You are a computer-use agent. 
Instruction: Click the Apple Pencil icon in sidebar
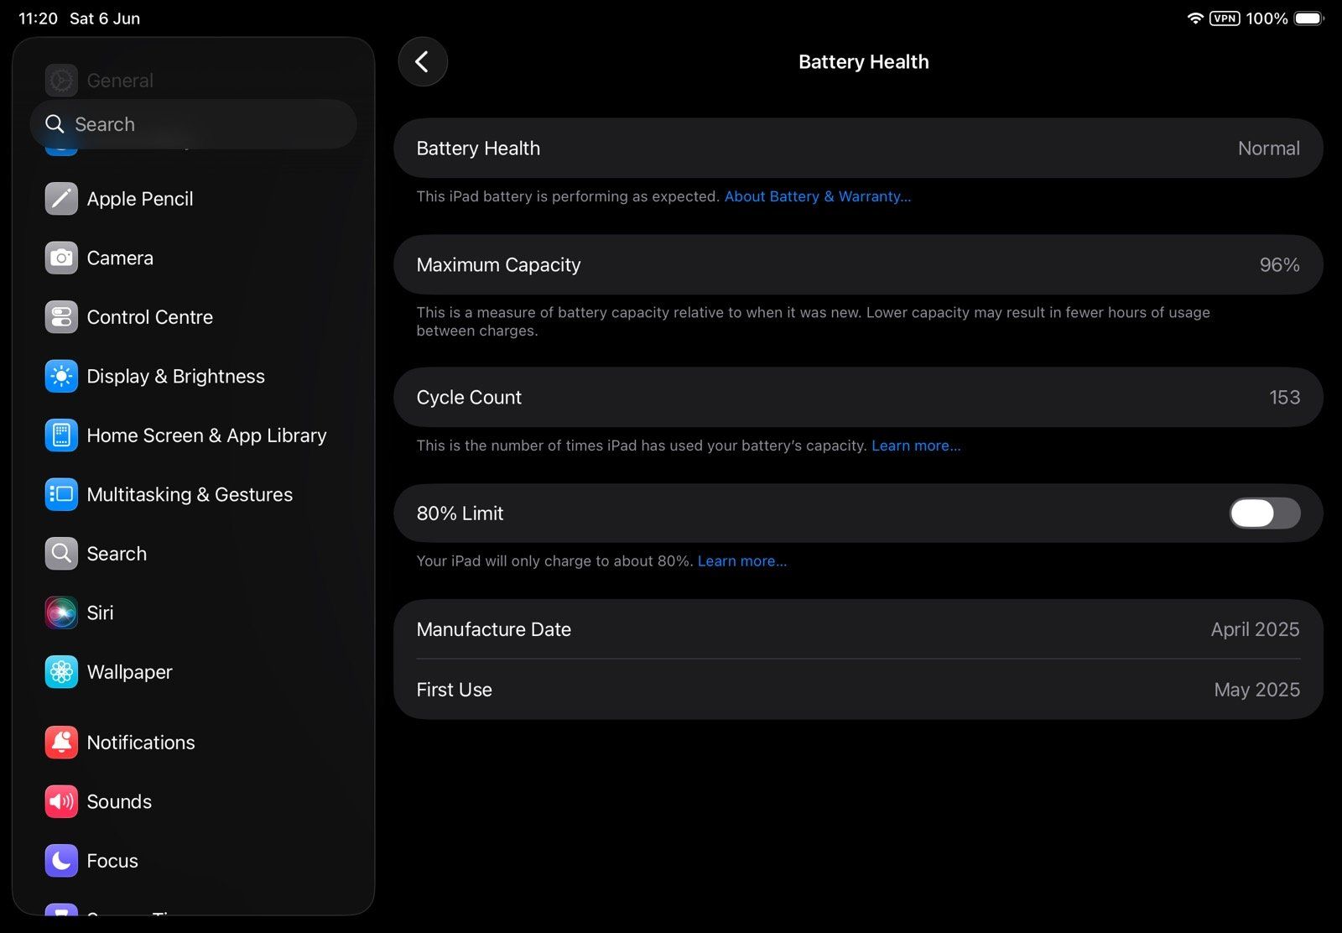[61, 199]
